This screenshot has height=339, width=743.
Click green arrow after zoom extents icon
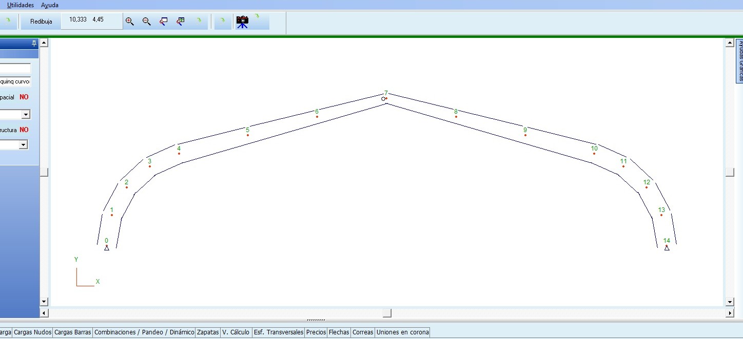click(x=199, y=21)
